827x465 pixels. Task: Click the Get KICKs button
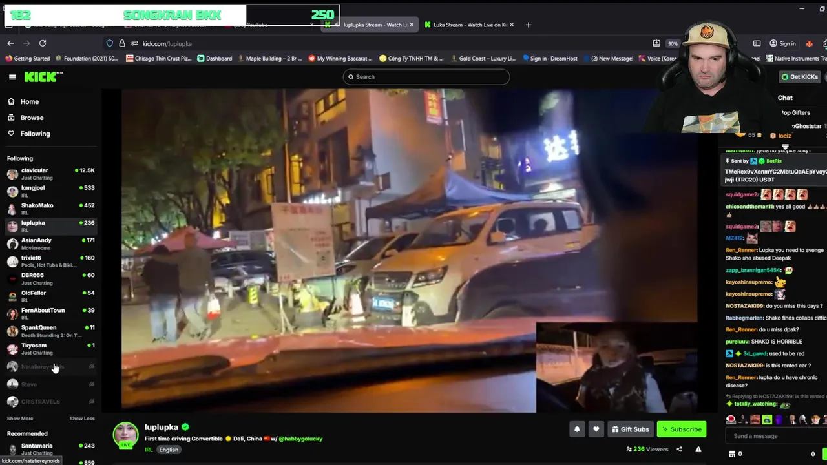point(800,77)
